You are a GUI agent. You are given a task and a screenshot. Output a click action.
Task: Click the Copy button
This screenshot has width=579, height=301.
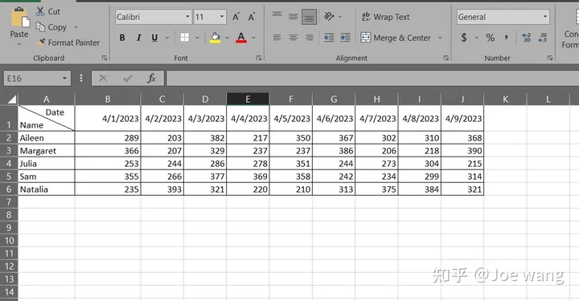51,27
